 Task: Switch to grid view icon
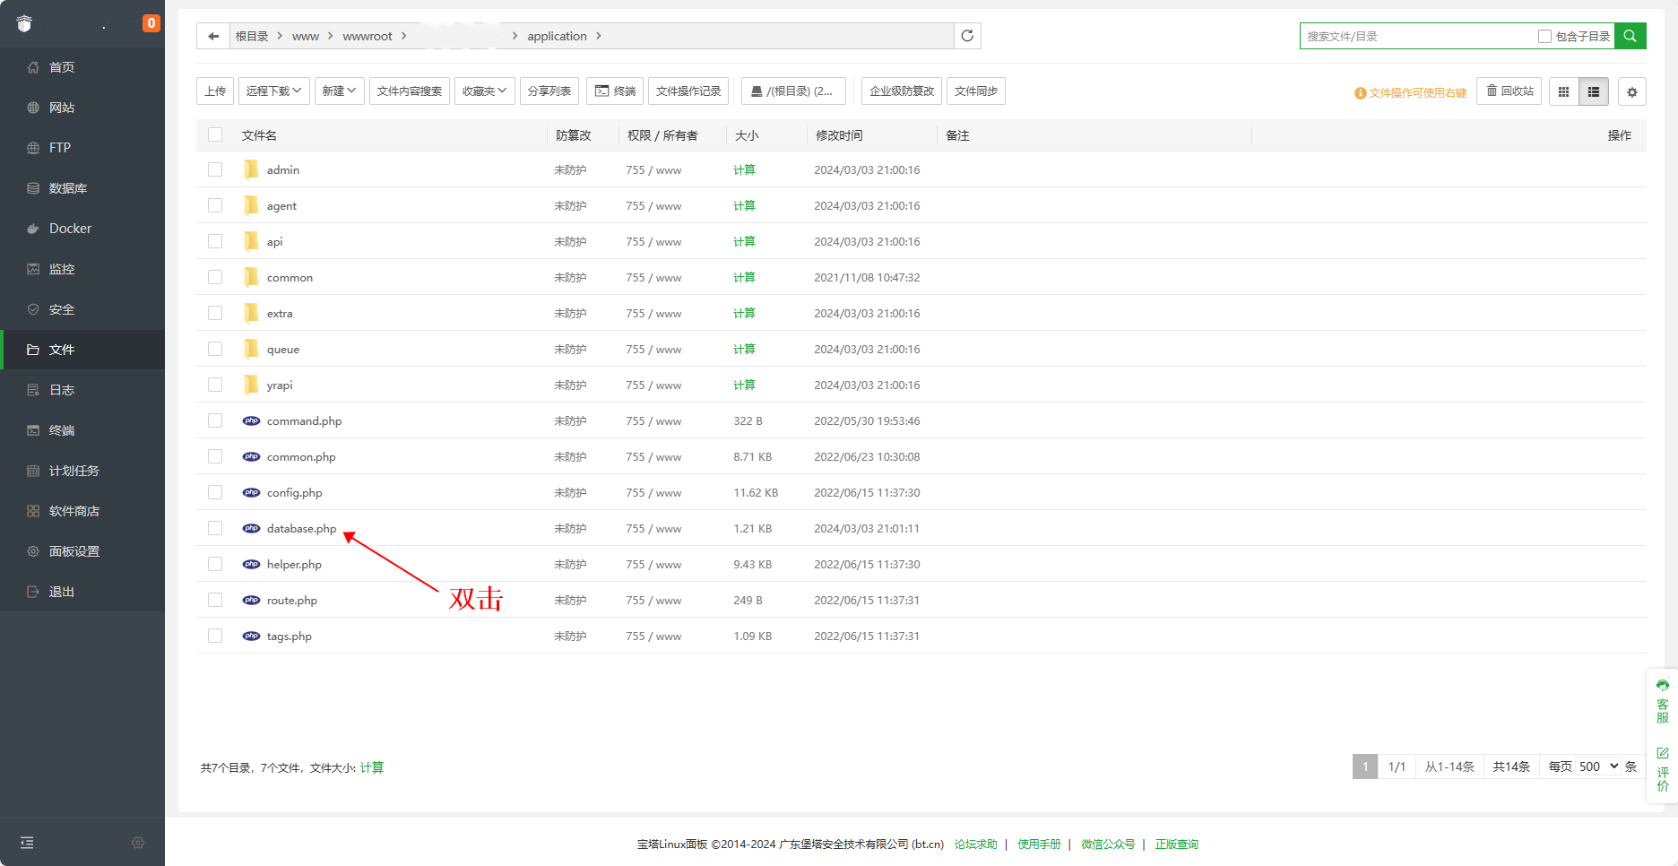pos(1563,91)
